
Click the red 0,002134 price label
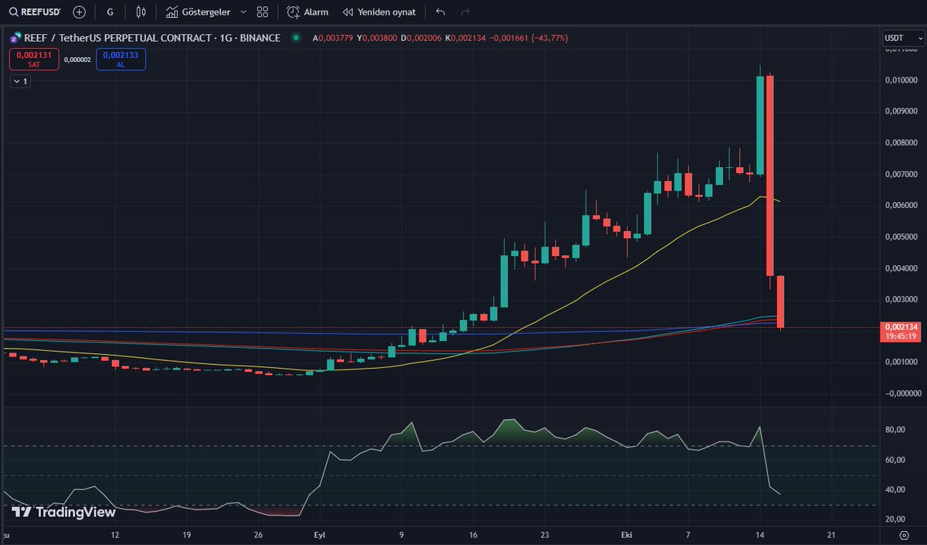point(900,328)
